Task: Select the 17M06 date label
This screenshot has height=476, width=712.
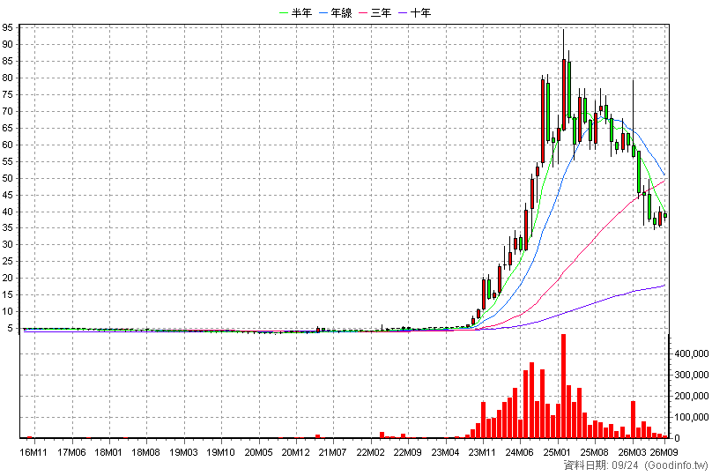Action: coord(71,452)
